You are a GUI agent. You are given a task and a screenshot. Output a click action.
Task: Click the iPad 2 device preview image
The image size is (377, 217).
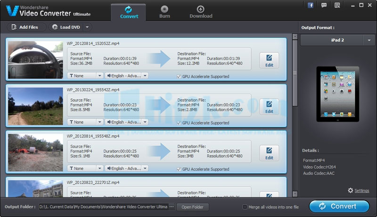337,94
